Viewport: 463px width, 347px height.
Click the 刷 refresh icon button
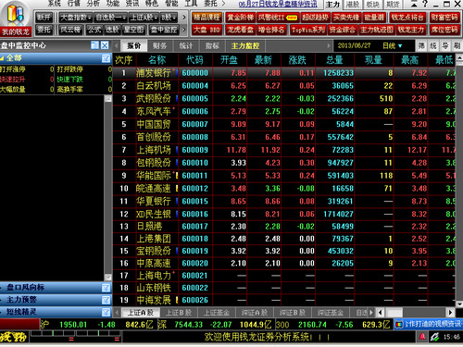pos(457,46)
